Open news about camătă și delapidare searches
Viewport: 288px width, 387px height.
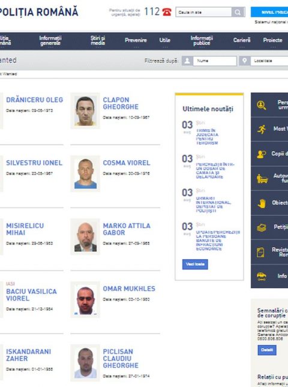click(215, 170)
